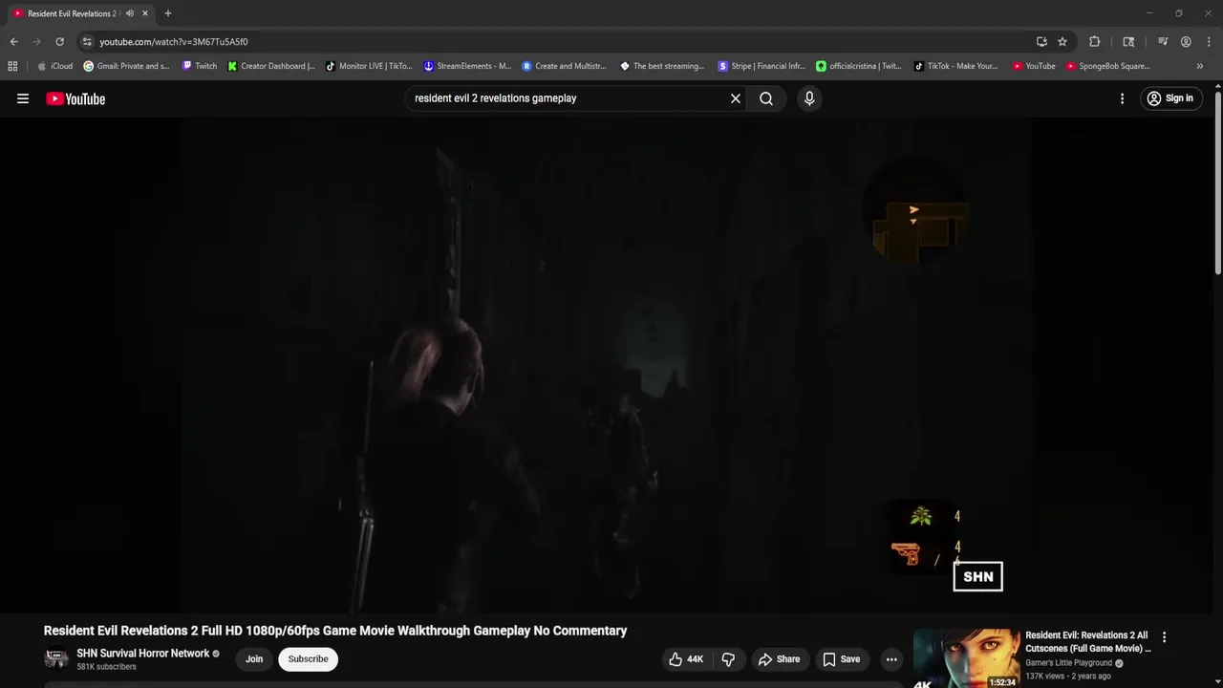
Task: Open The best streaming bookmark
Action: 662,66
